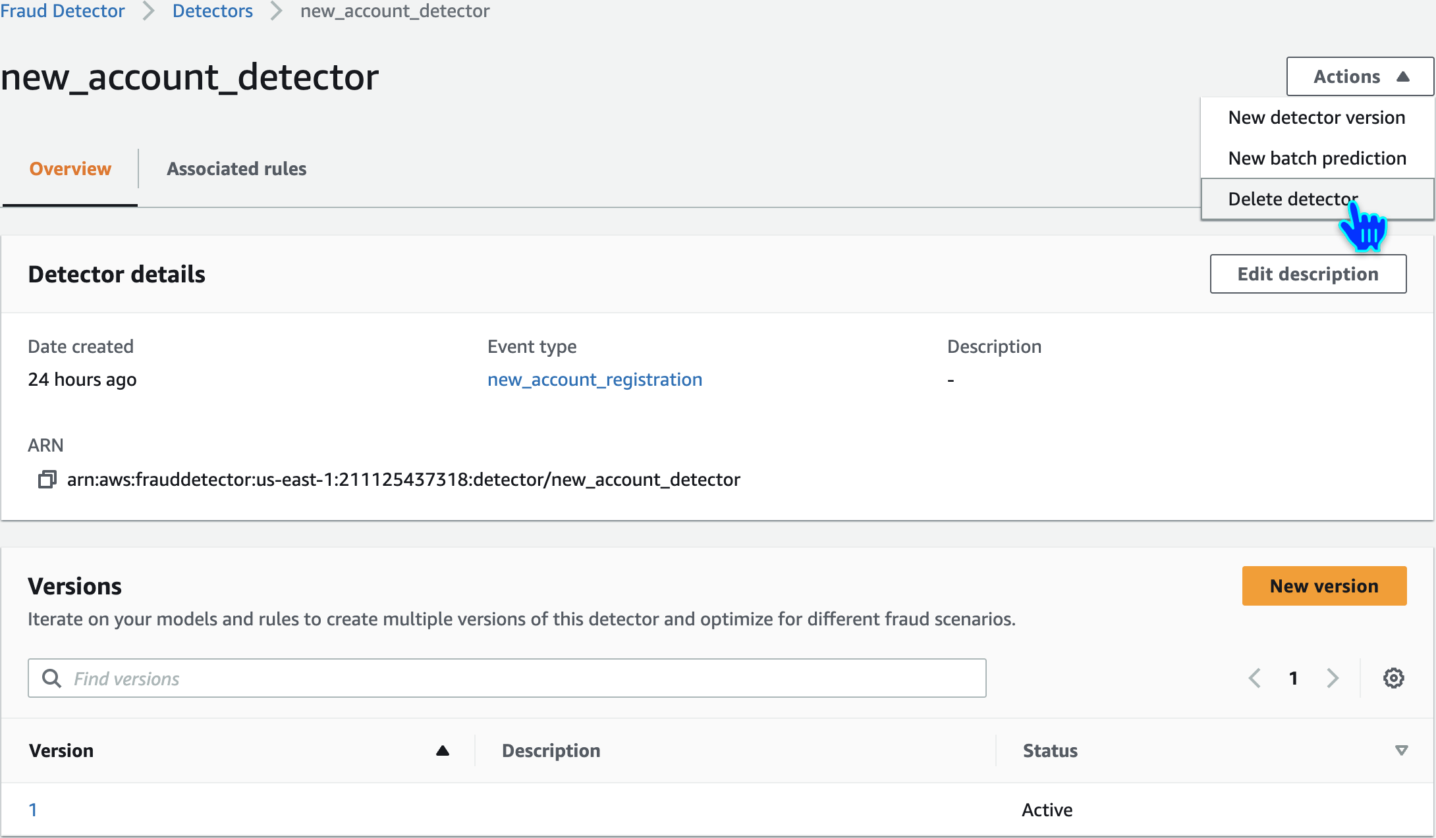Image resolution: width=1436 pixels, height=838 pixels.
Task: Click Edit description button
Action: (x=1308, y=274)
